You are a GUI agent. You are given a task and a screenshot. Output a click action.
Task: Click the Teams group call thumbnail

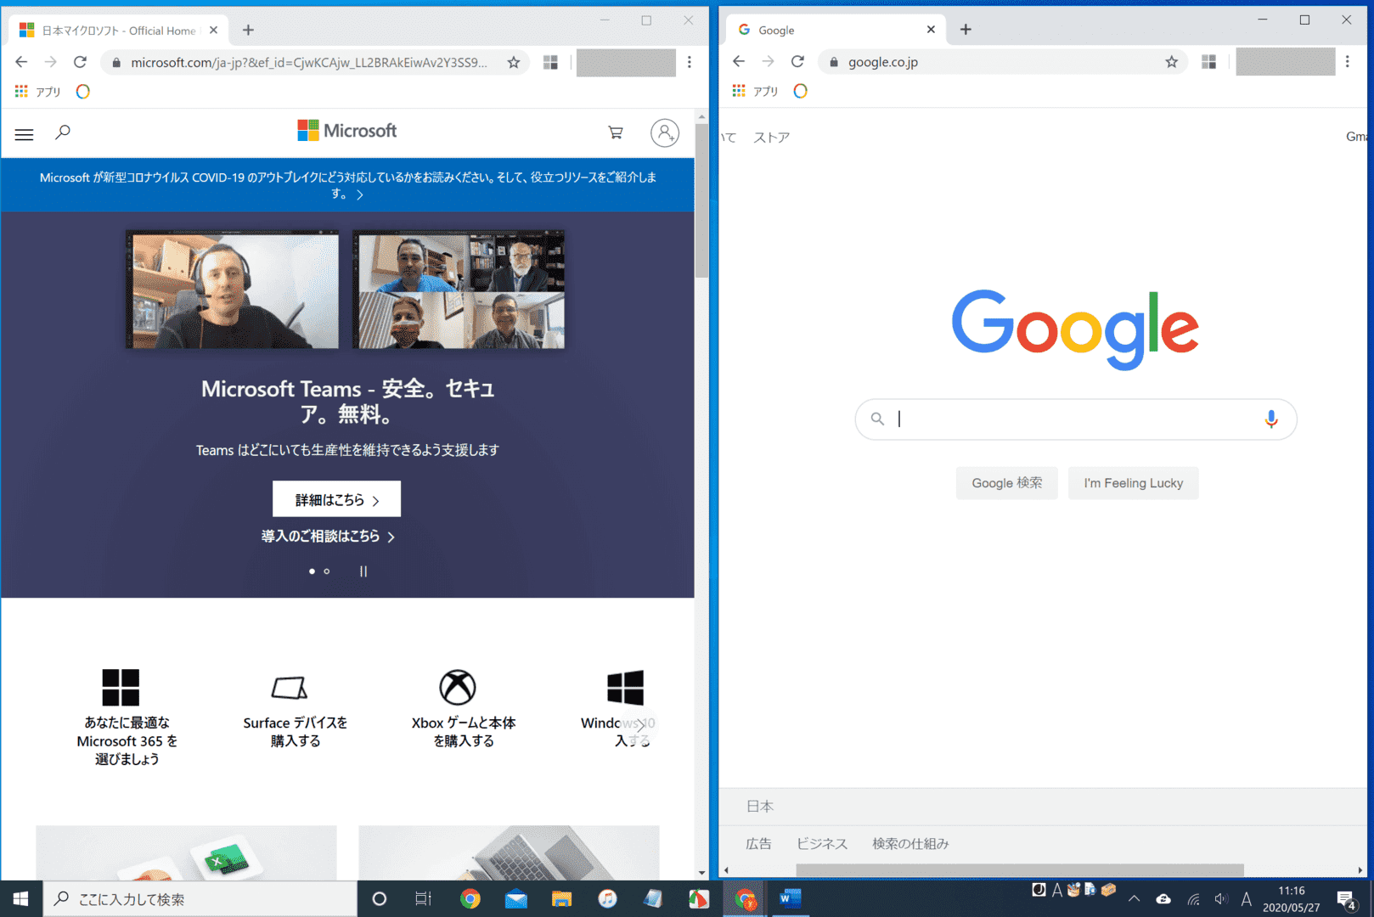[x=459, y=290]
